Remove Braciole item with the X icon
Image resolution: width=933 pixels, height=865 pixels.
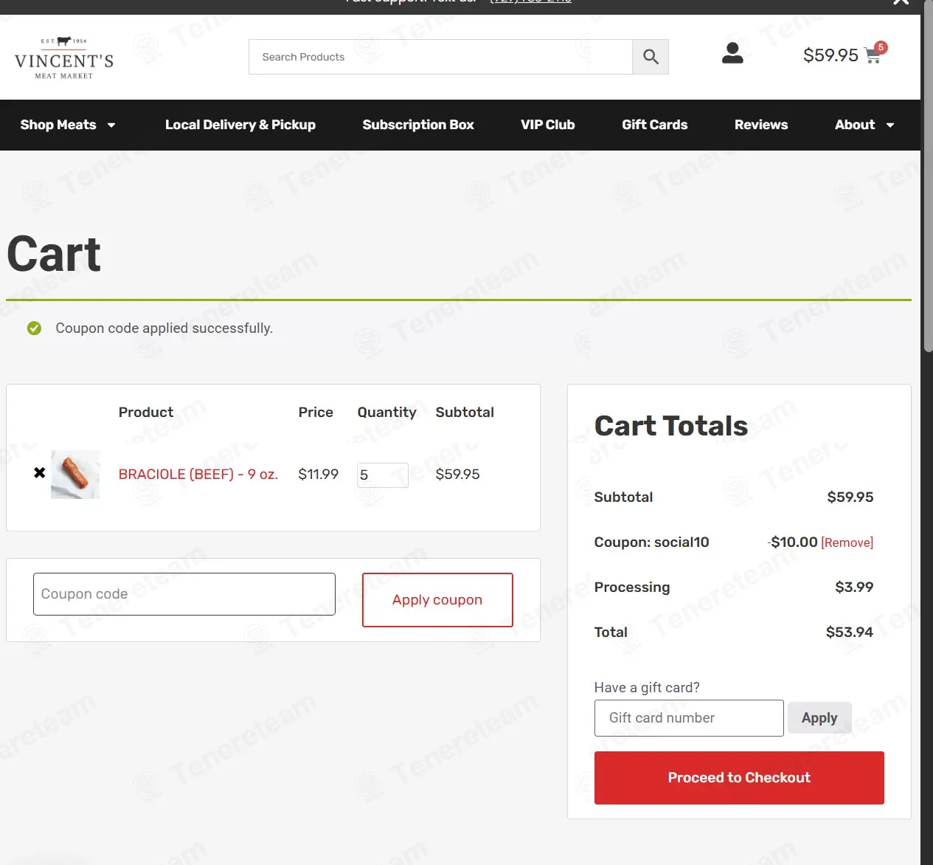pos(40,472)
